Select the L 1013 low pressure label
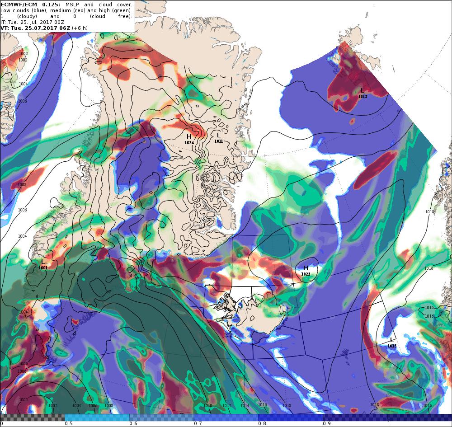Viewport: 452px width, 427px height. pos(363,94)
